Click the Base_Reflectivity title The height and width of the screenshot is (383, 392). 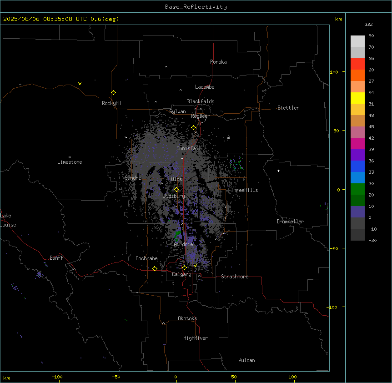196,7
